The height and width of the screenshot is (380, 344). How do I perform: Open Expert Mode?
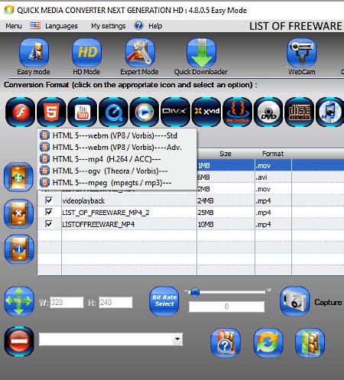coord(140,53)
